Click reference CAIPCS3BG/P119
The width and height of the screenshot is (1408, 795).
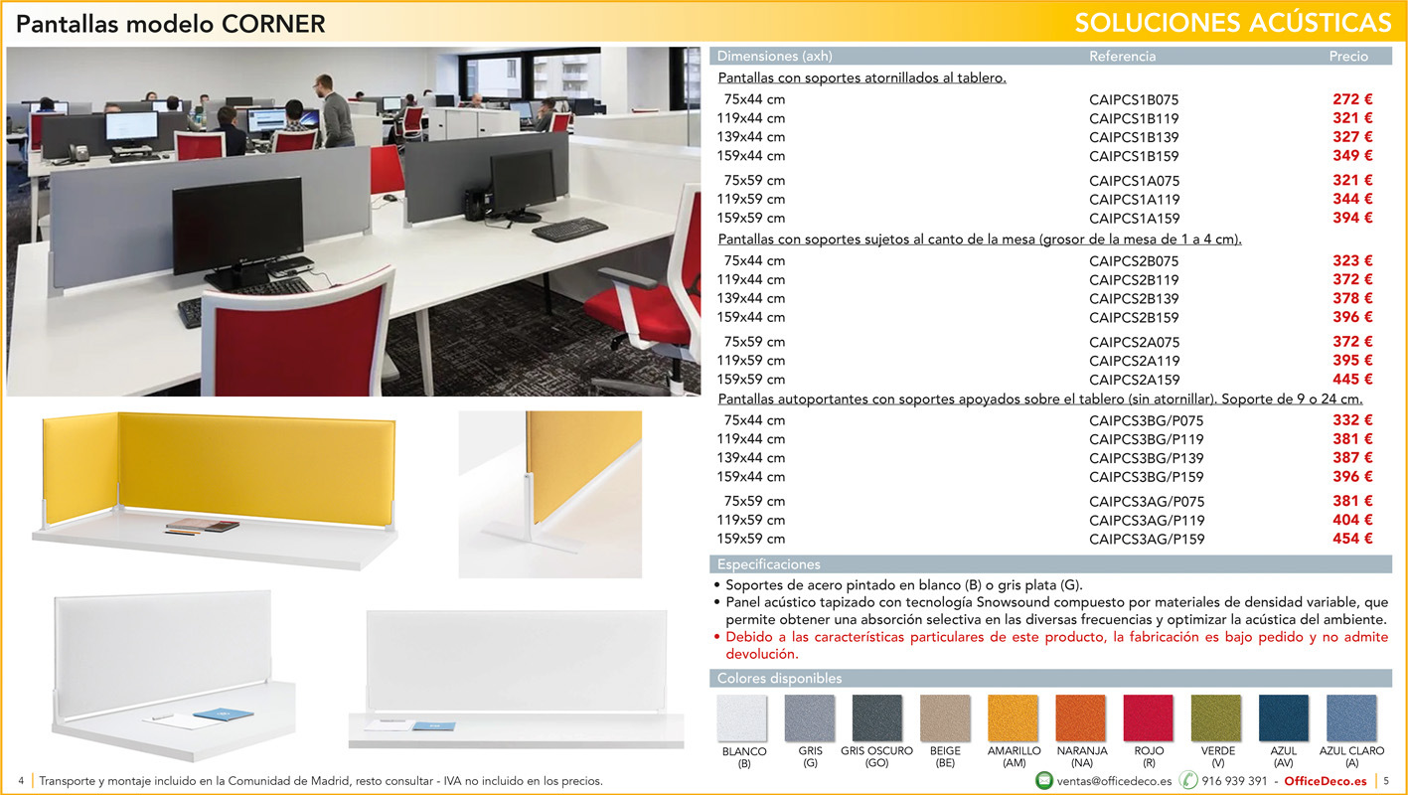(x=1147, y=440)
